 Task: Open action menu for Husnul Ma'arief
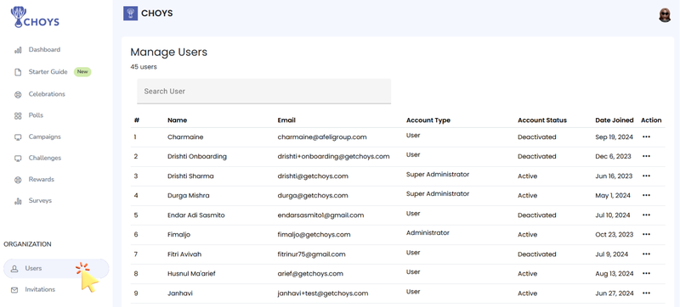tap(646, 274)
